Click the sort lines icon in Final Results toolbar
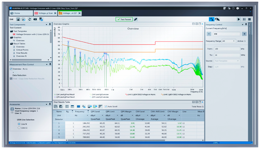This screenshot has width=260, height=148. coord(100,106)
